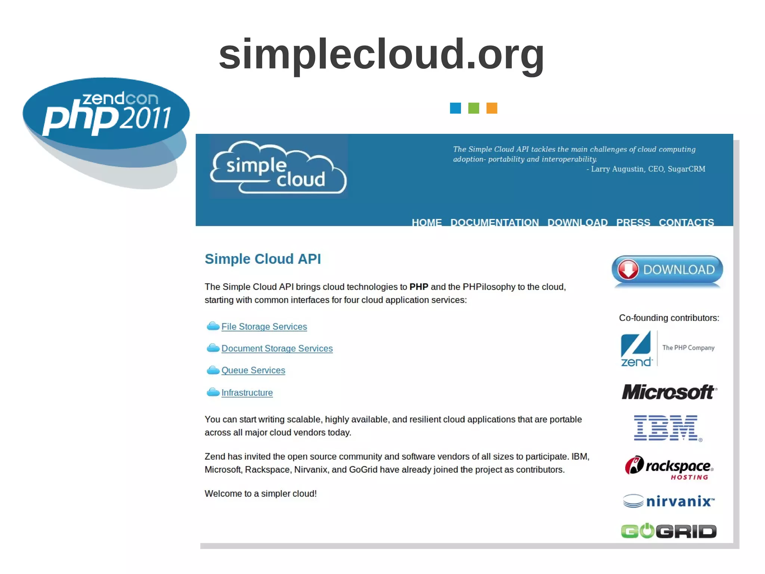Screen dimensions: 765x574
Task: Click the blue square under the title
Action: pos(455,108)
